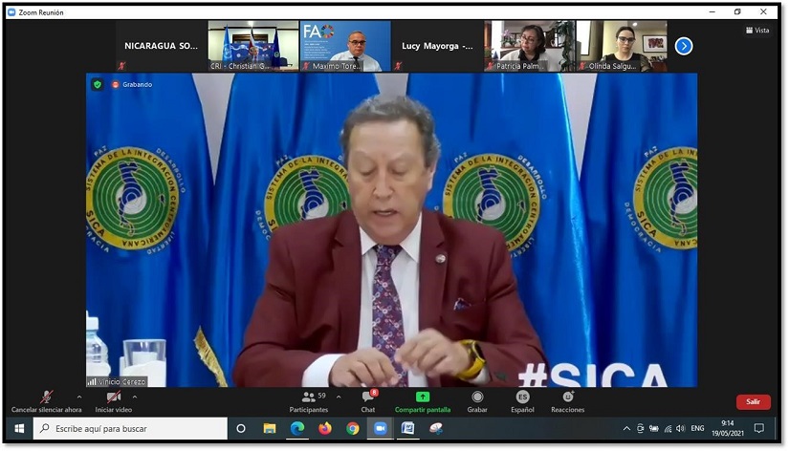Click the main speaker video

point(391,230)
